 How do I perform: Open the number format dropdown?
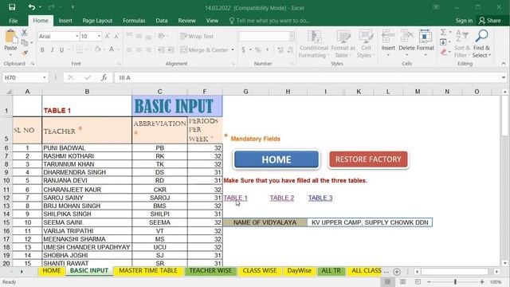292,36
